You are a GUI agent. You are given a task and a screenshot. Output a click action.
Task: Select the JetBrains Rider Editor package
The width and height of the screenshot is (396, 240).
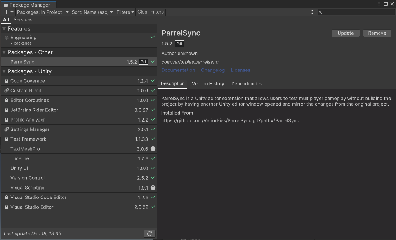coord(79,110)
